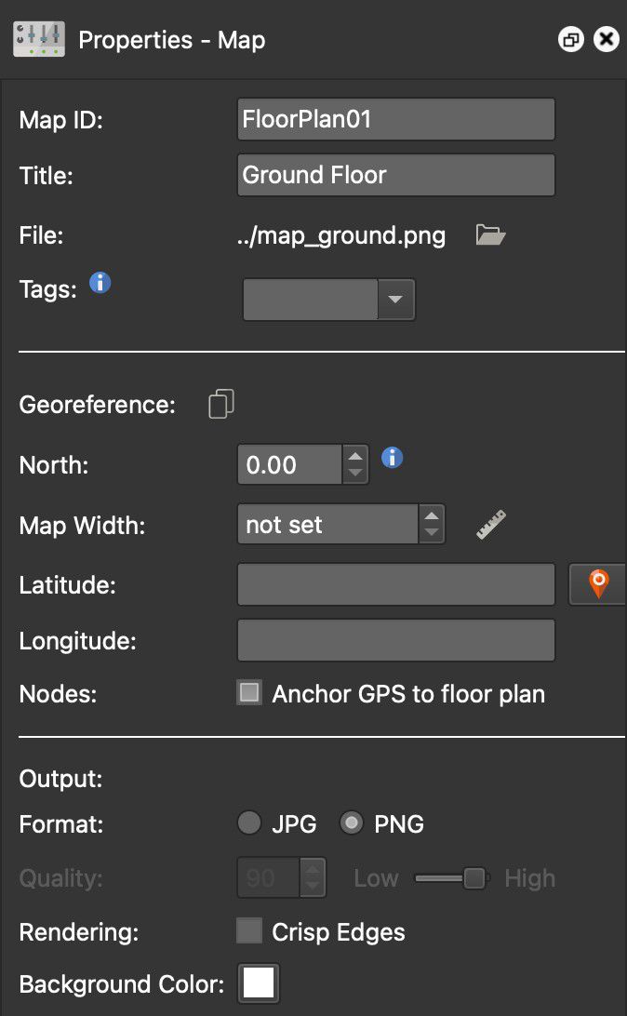This screenshot has height=1016, width=627.
Task: Undock the Properties panel with float icon
Action: (570, 40)
